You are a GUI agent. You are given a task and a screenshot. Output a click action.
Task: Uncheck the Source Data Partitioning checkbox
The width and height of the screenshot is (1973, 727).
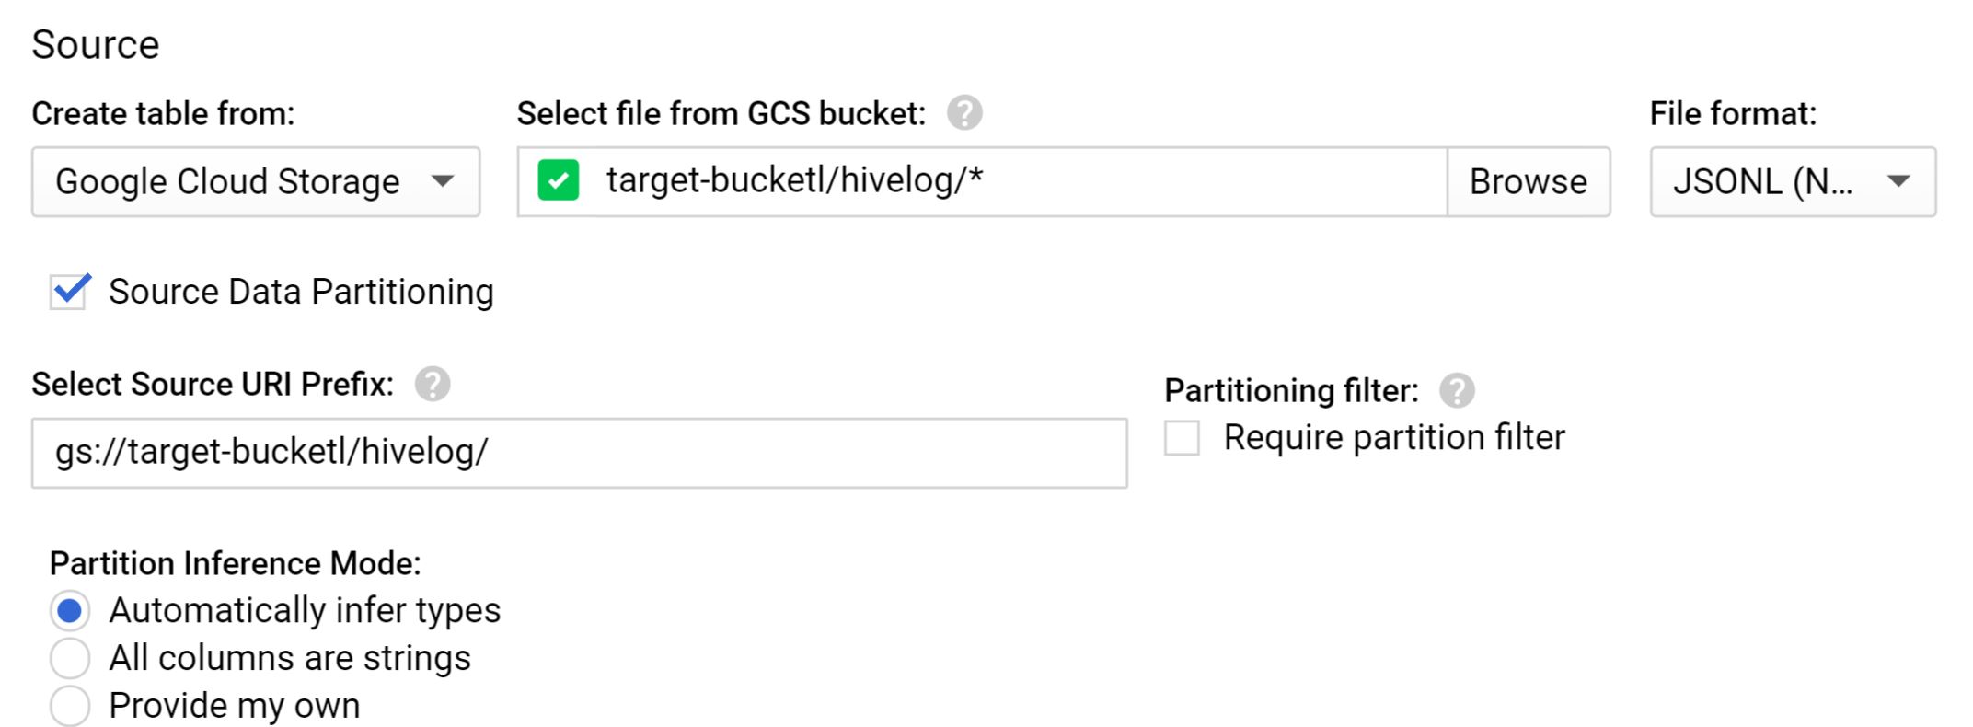69,292
